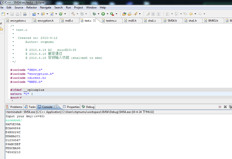Open the Help menu
This screenshot has height=159, width=232.
coord(103,8)
